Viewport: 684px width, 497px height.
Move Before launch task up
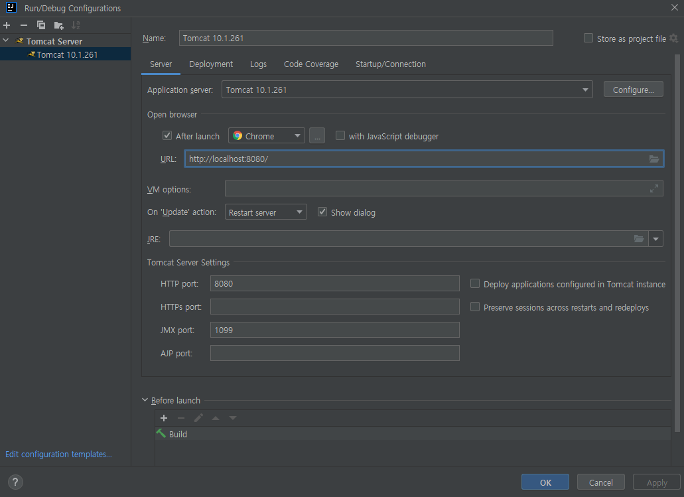216,418
